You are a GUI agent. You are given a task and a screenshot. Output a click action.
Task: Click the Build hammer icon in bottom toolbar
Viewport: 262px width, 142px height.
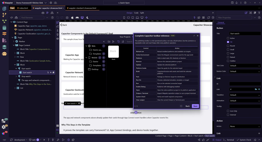click(58, 140)
